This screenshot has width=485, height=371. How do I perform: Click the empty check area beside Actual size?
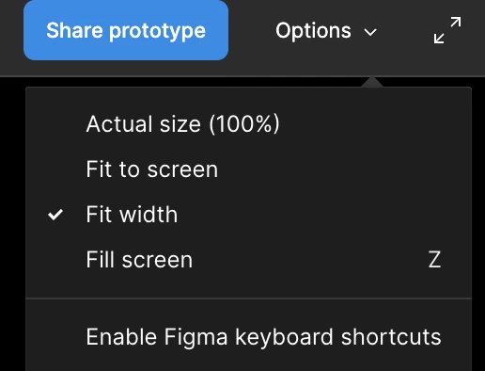55,124
